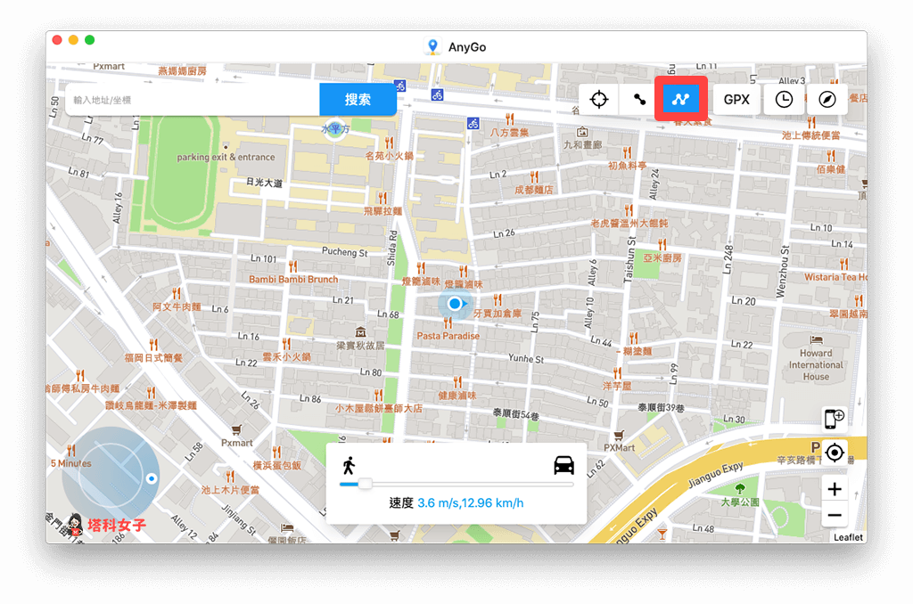Click the speed slider handle
The image size is (913, 604).
pyautogui.click(x=365, y=484)
